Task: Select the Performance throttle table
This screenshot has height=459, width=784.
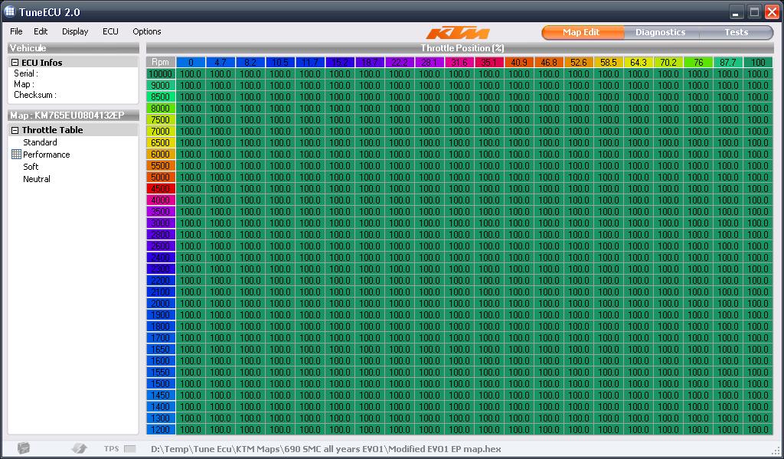Action: pyautogui.click(x=47, y=155)
